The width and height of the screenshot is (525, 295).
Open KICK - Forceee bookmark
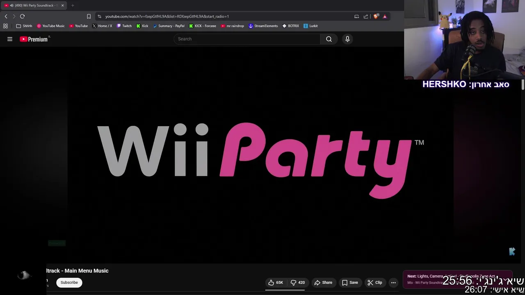pos(203,26)
